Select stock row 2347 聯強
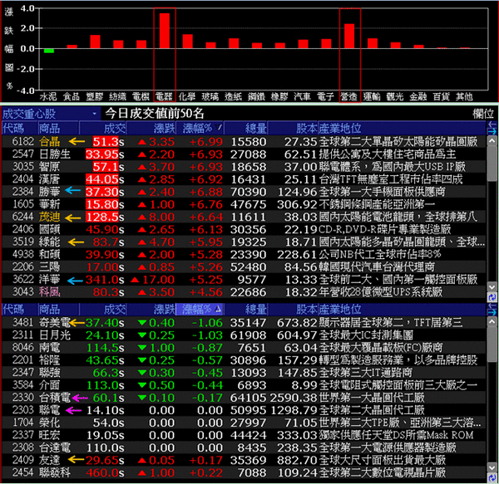 tap(244, 373)
